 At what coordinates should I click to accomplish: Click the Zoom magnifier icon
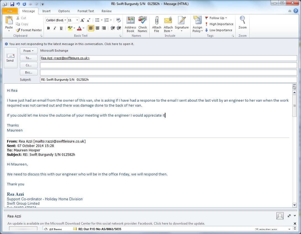[x=242, y=20]
